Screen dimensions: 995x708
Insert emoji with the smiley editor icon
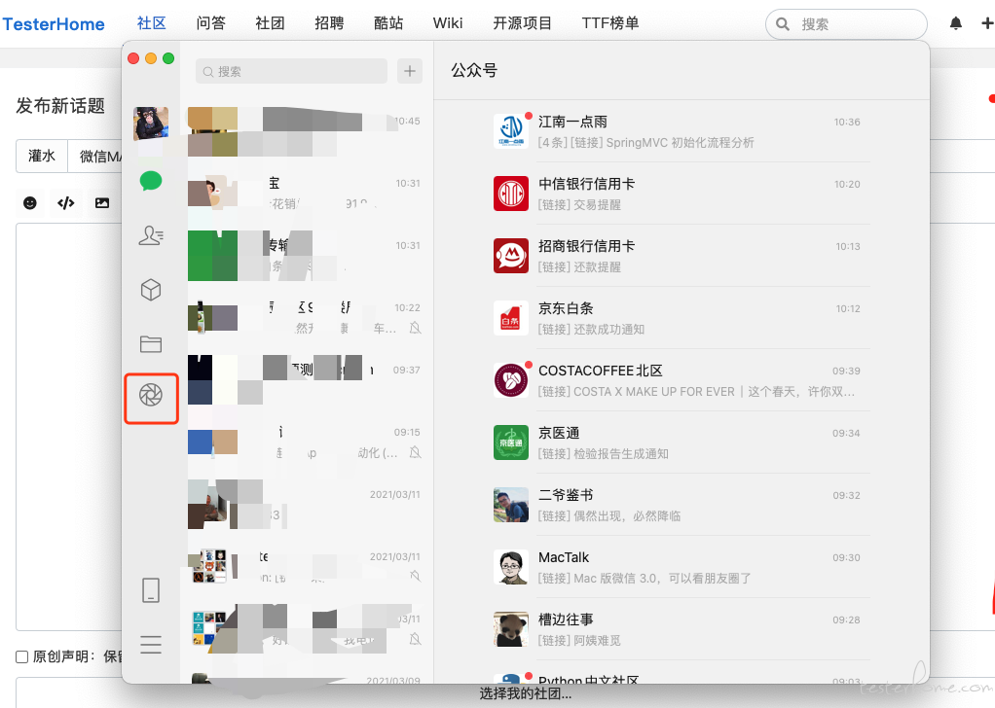[x=30, y=203]
